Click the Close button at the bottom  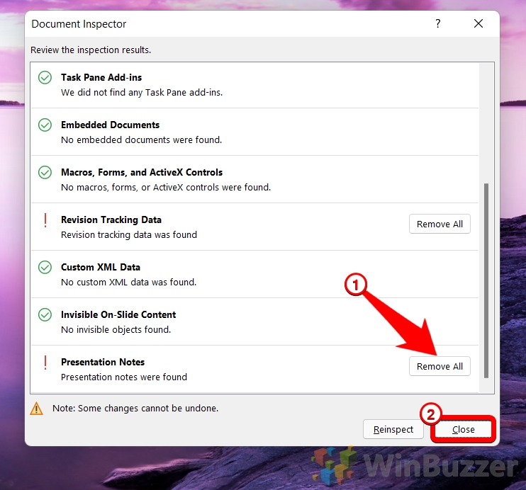463,429
